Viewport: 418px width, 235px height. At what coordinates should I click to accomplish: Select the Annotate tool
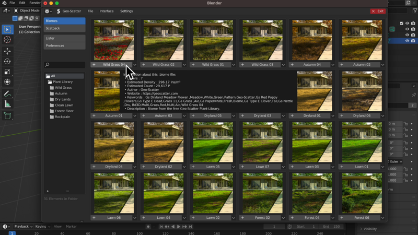7,94
